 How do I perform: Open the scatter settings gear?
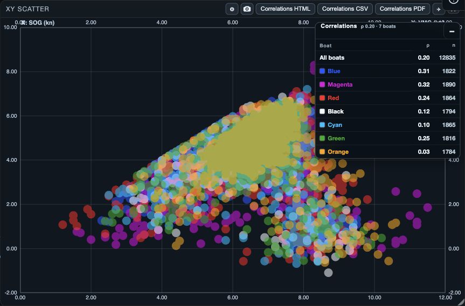[x=232, y=9]
